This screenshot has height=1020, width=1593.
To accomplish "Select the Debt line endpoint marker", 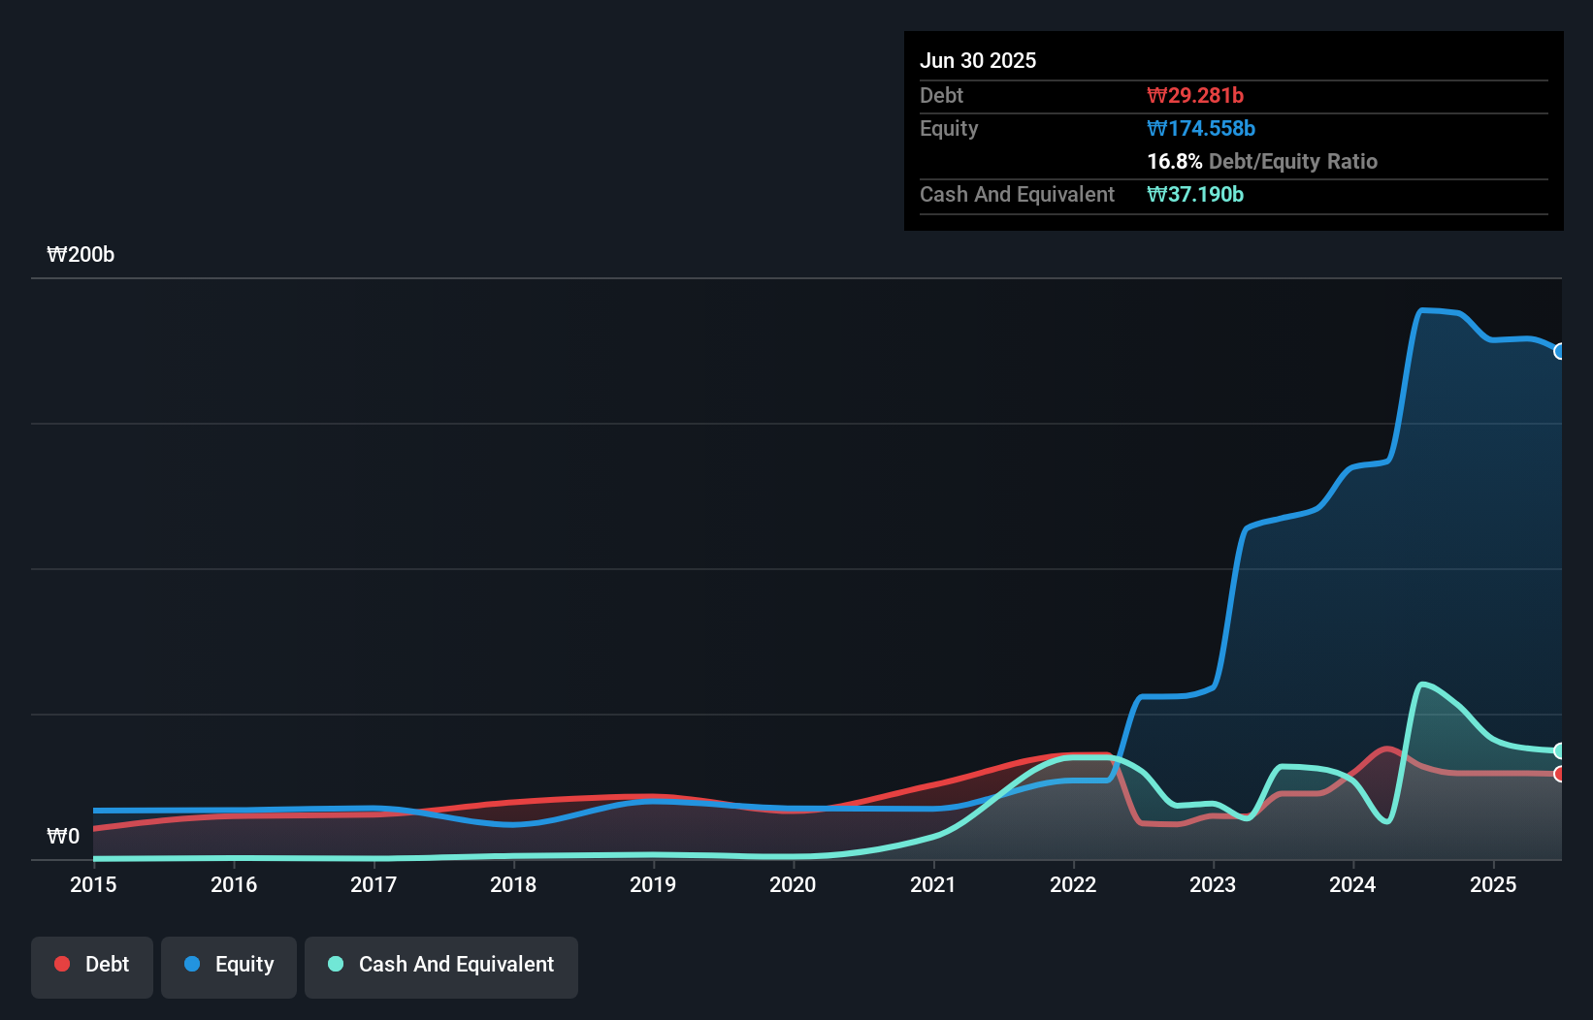I will coord(1560,775).
